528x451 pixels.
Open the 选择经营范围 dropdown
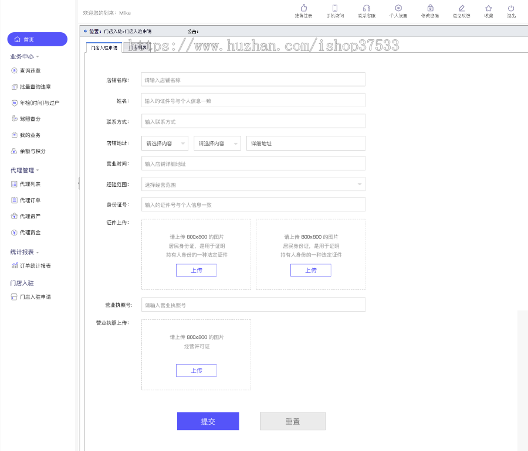(x=253, y=184)
